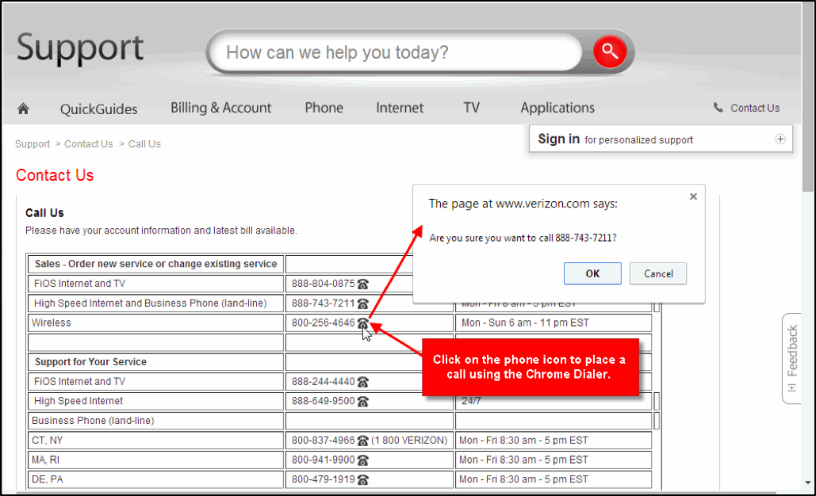Click the Call Us breadcrumb
This screenshot has width=816, height=496.
point(144,144)
